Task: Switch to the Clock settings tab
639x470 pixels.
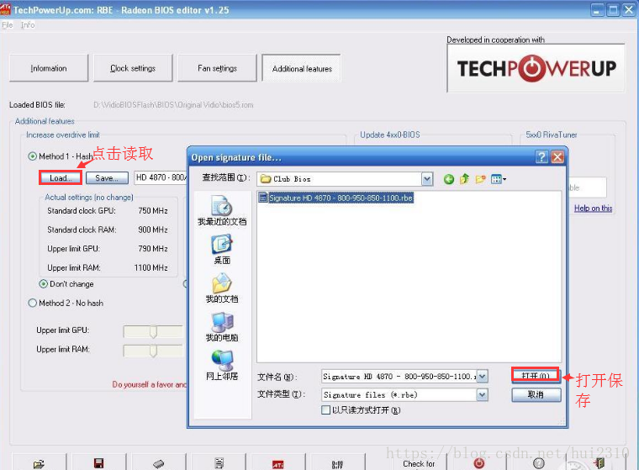Action: (x=133, y=68)
